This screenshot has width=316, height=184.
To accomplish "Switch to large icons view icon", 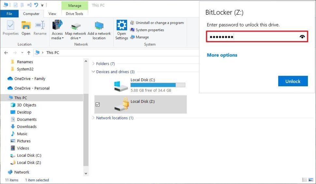I will pos(311,180).
